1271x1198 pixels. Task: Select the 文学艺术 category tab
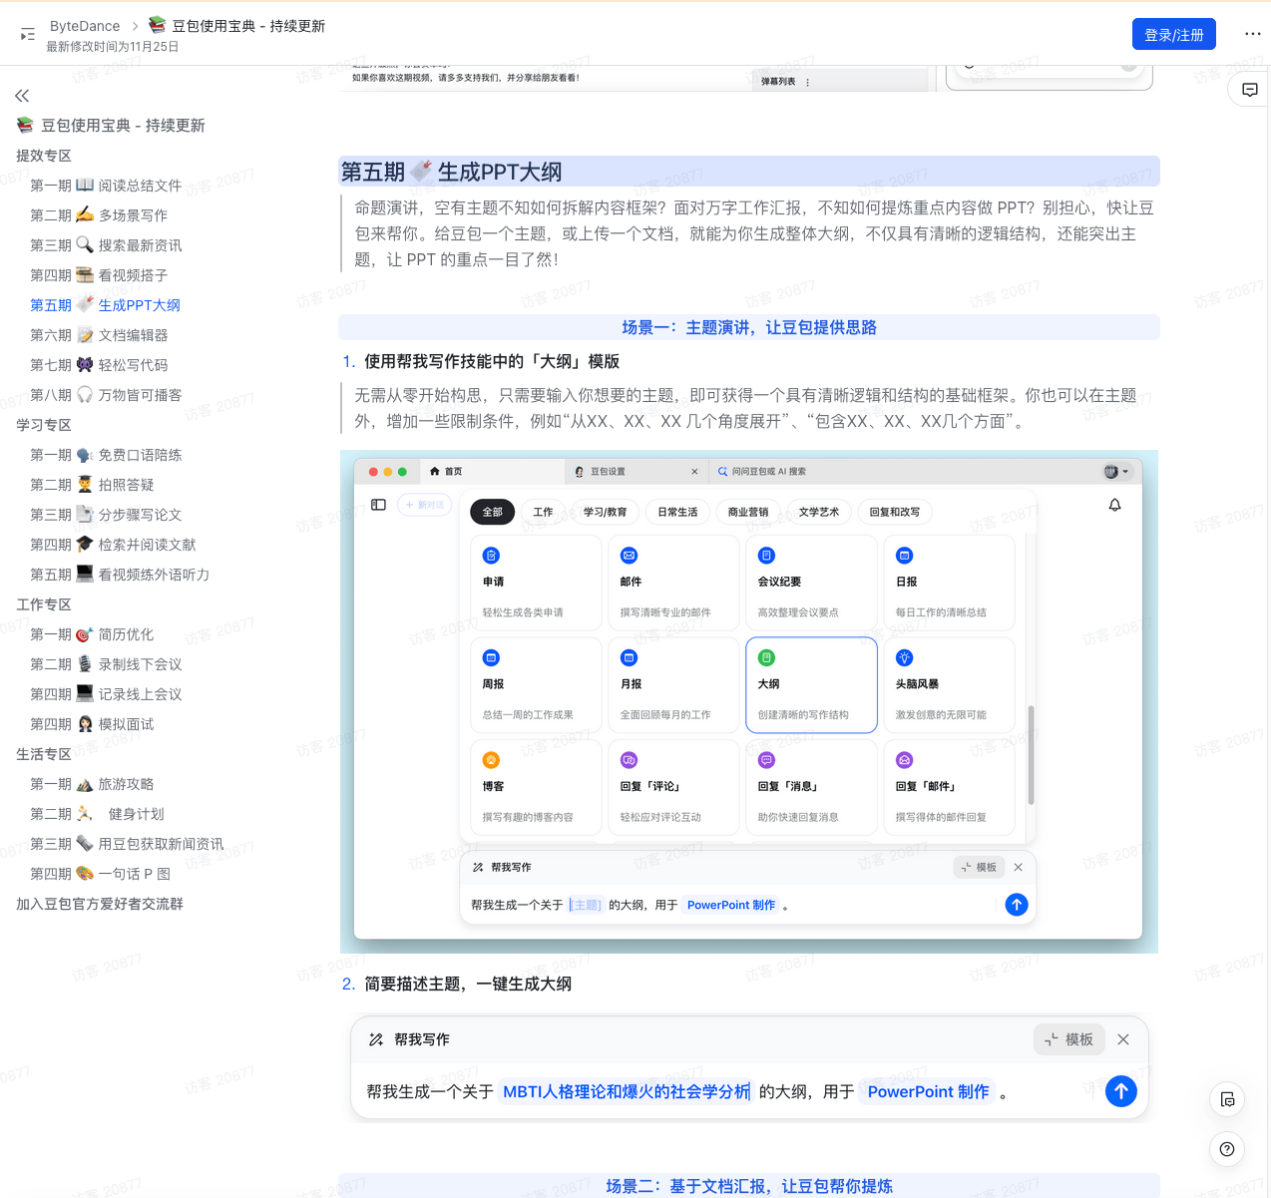819,512
